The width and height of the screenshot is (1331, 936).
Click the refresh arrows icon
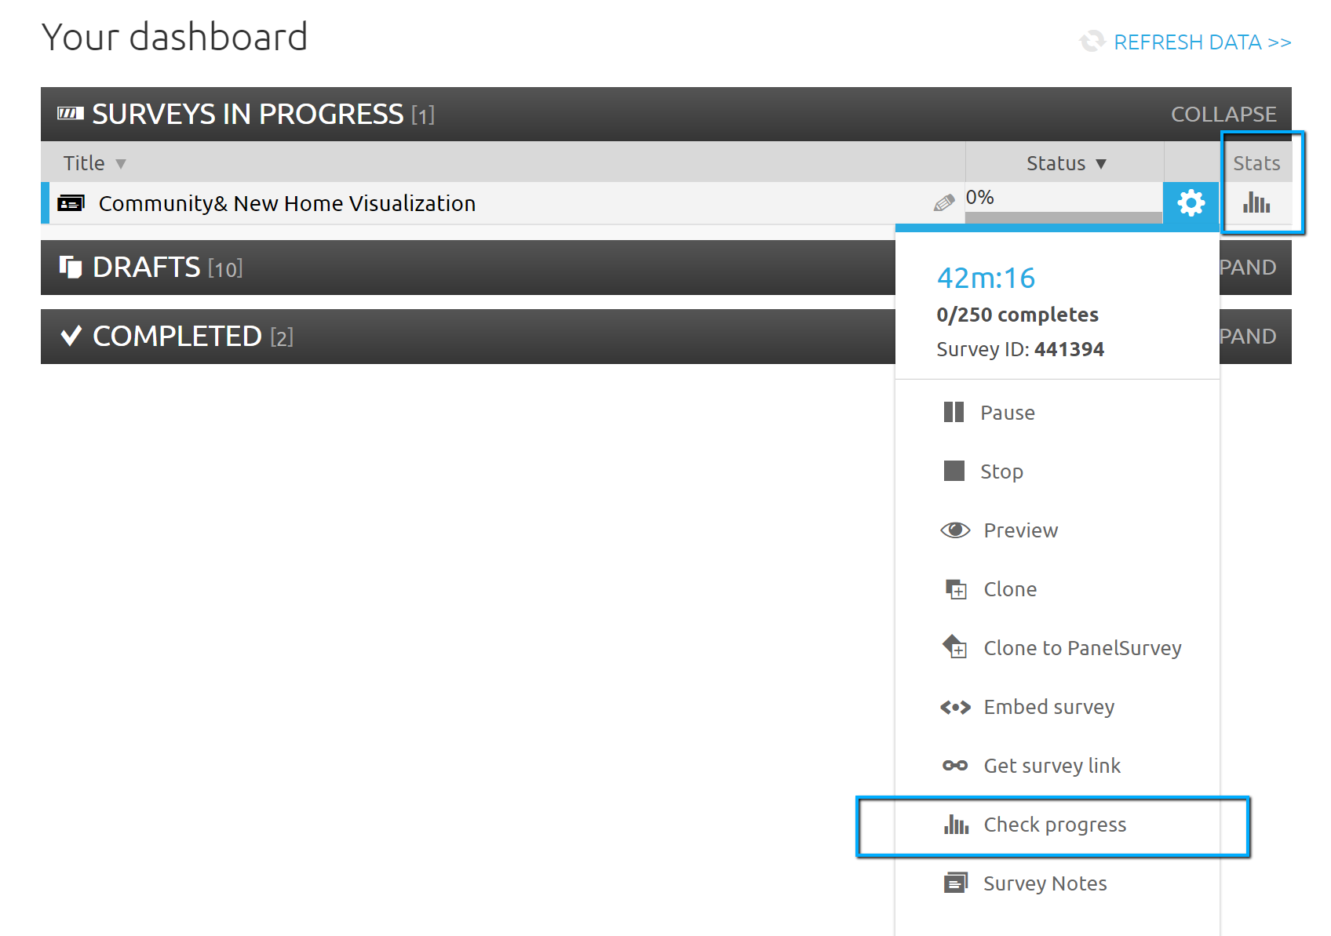1092,42
